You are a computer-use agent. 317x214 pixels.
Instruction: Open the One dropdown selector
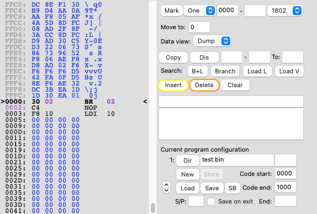coord(199,10)
